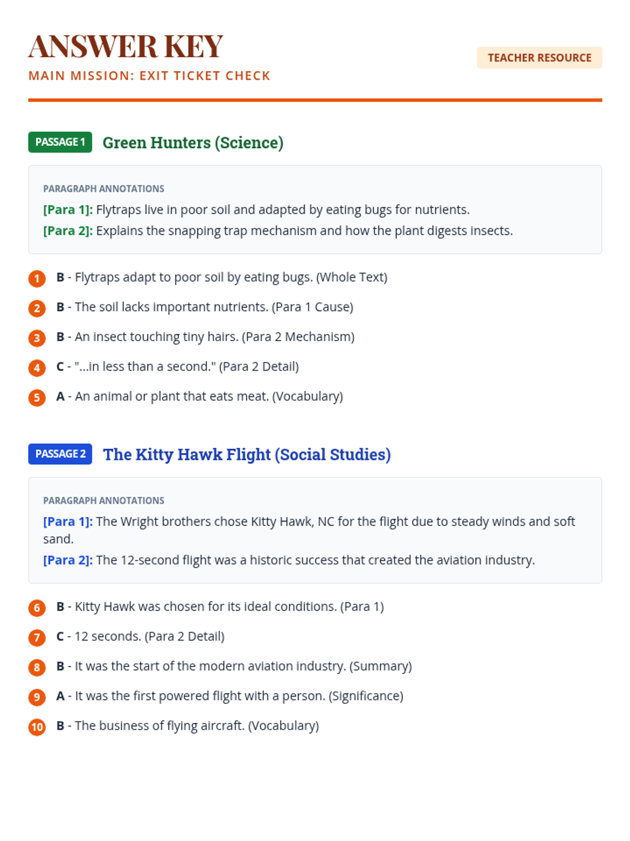Click The Kitty Hawk Flight heading

247,454
